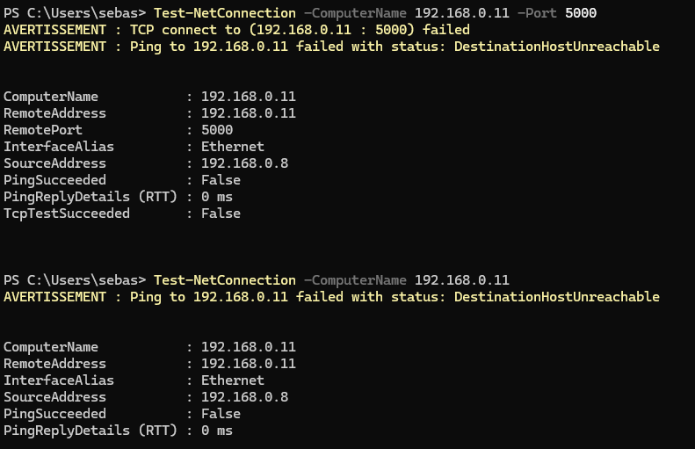
Task: Click the TcpTestSucceeded label
Action: click(67, 214)
